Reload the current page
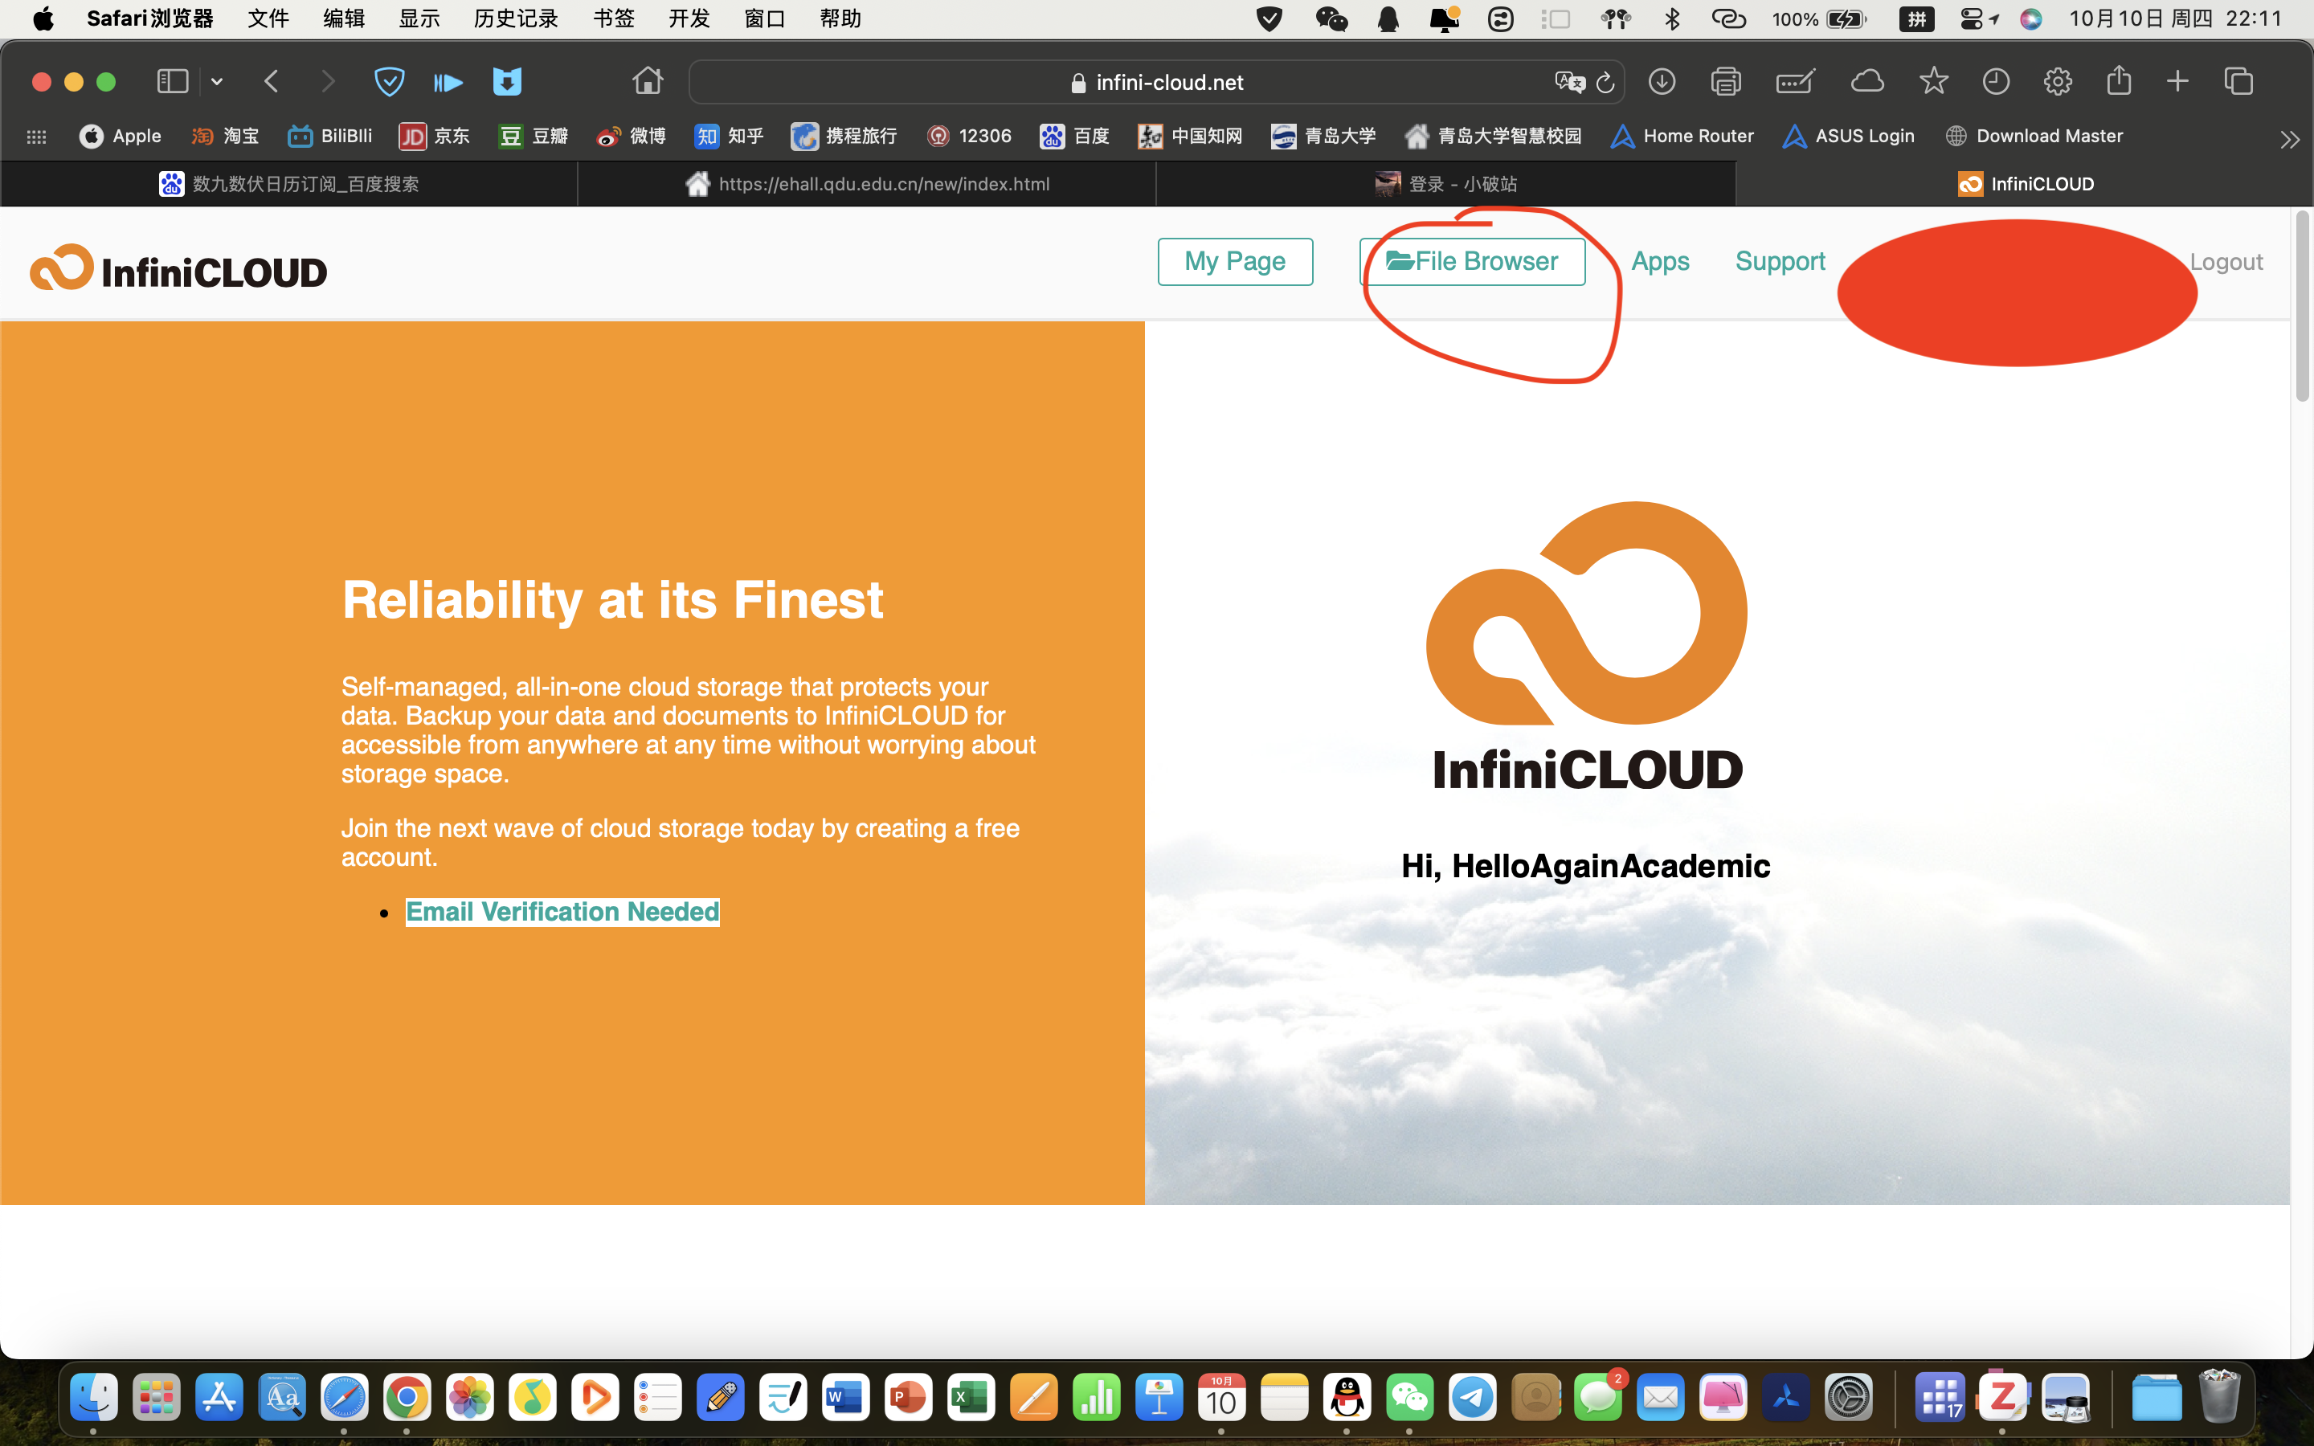This screenshot has height=1446, width=2314. tap(1605, 84)
